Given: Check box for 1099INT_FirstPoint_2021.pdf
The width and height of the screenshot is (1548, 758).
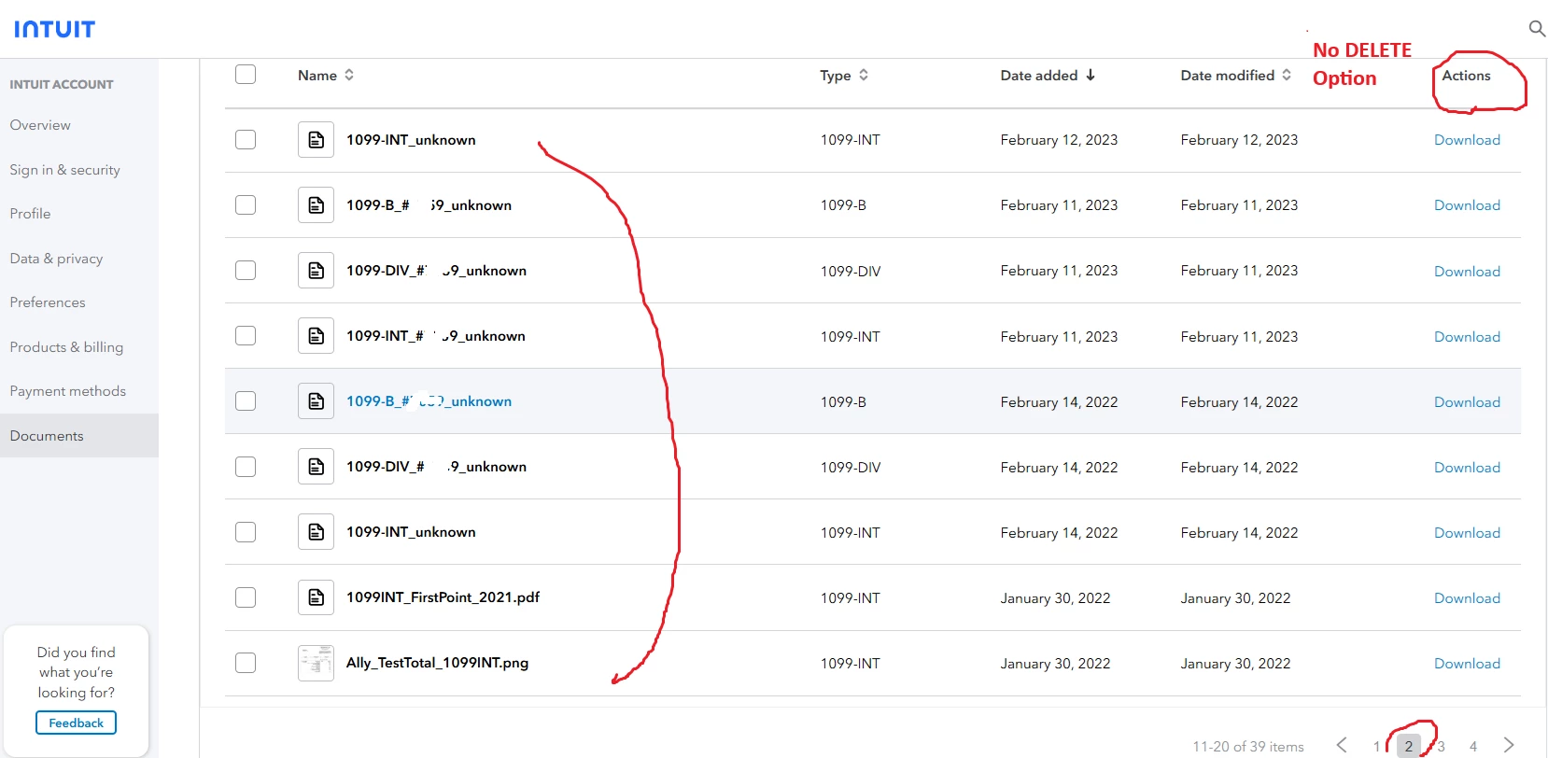Looking at the screenshot, I should click(246, 597).
